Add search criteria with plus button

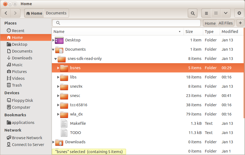[x=240, y=23]
